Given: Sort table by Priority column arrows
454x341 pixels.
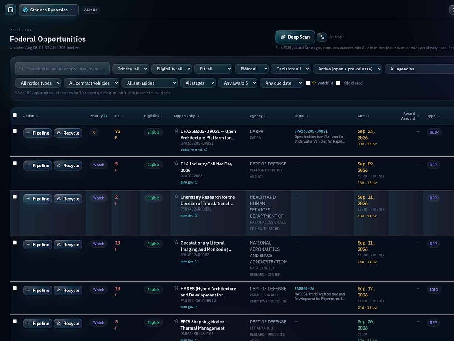Looking at the screenshot, I should click(105, 116).
